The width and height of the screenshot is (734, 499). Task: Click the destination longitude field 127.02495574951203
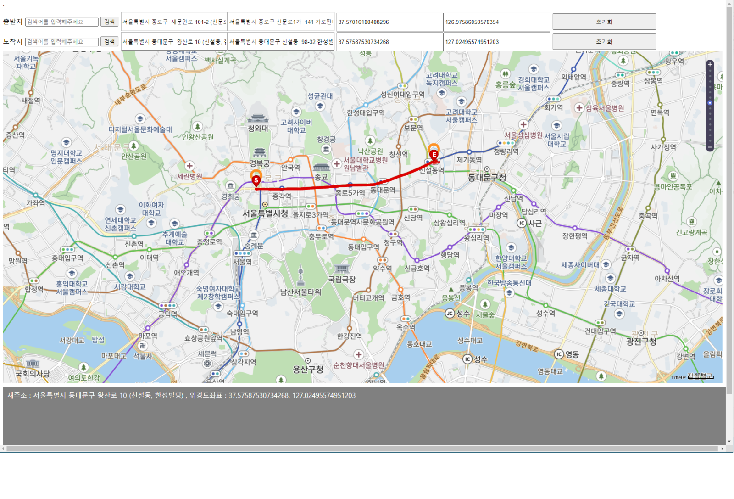pyautogui.click(x=496, y=42)
